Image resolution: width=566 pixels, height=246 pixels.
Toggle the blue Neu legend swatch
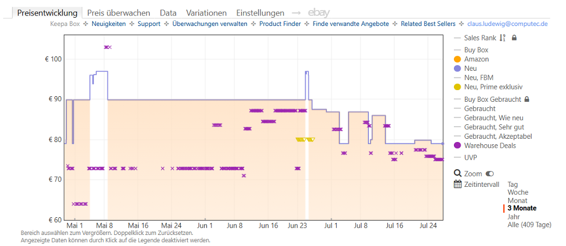coord(457,69)
